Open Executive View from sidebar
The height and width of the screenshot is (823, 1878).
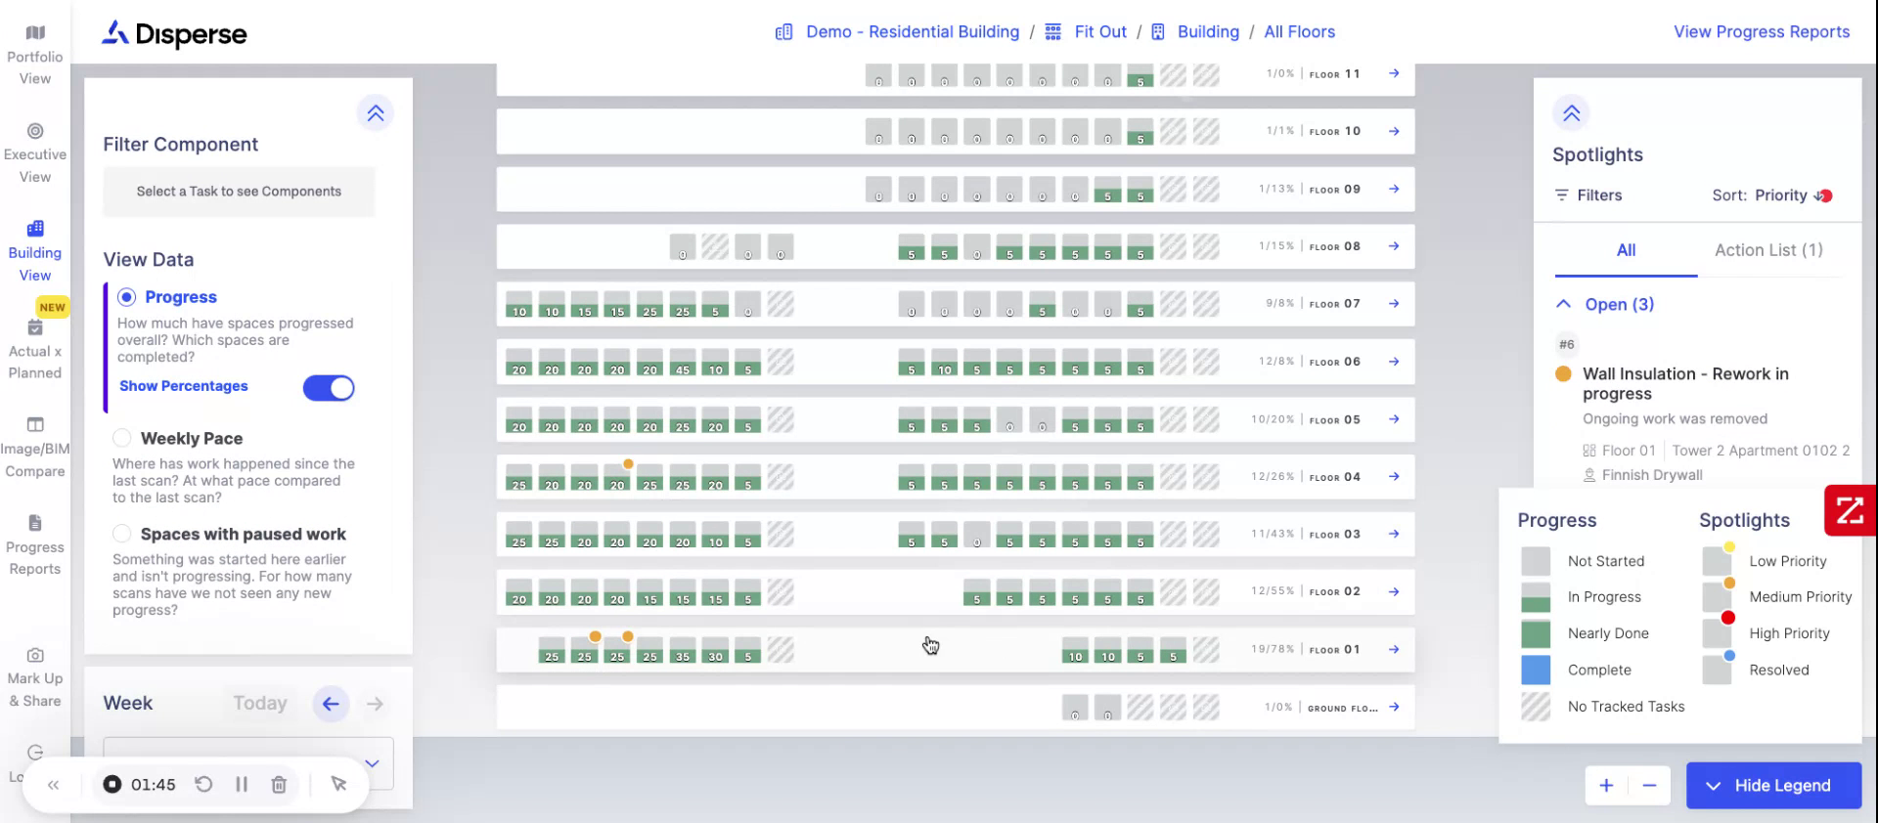pyautogui.click(x=35, y=153)
